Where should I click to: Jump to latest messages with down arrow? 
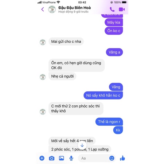(82, 145)
